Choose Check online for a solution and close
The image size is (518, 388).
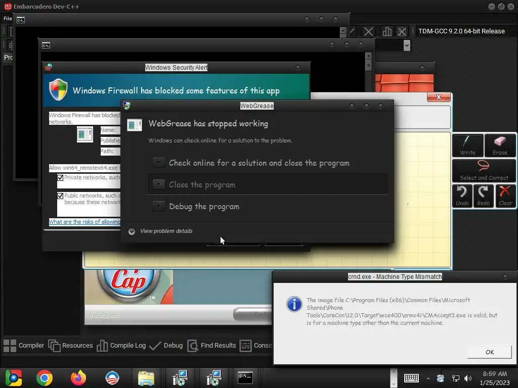click(268, 163)
